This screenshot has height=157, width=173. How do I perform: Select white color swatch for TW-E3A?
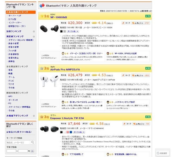pyautogui.click(x=65, y=132)
